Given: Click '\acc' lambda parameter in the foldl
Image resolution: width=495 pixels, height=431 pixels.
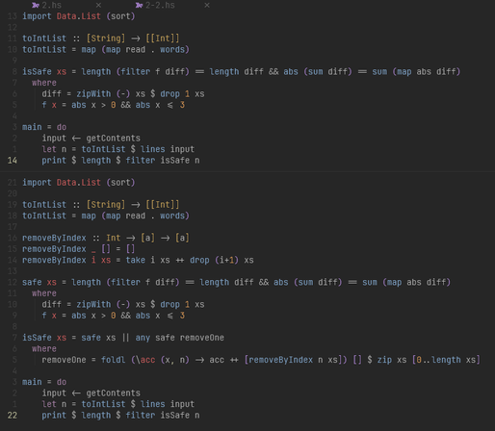Looking at the screenshot, I should click(145, 360).
